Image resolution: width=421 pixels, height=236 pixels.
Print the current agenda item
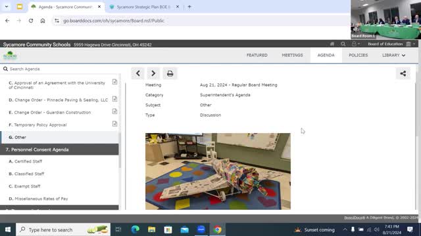(170, 73)
